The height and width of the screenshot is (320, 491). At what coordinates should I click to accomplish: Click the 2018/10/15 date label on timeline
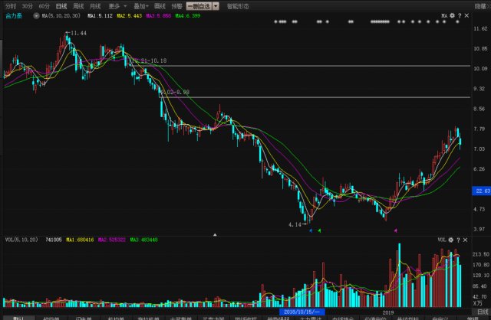tap(305, 312)
